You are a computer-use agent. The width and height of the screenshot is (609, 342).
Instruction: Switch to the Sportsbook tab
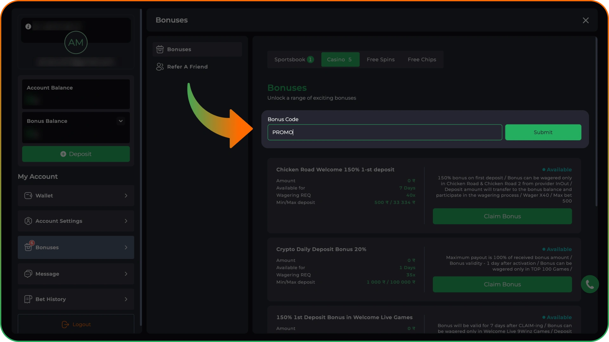pyautogui.click(x=294, y=60)
